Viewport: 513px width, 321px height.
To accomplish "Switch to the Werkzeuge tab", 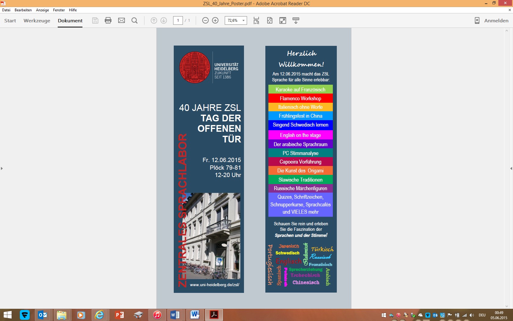I will point(37,20).
